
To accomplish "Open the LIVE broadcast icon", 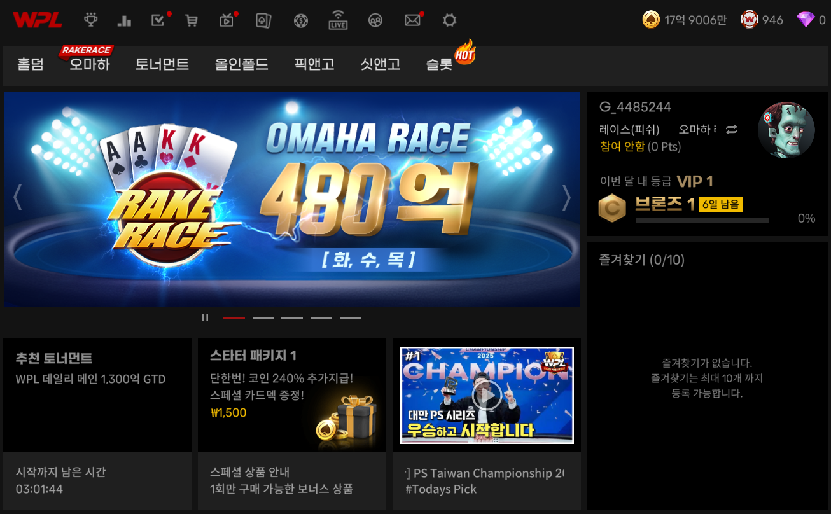I will coord(338,20).
